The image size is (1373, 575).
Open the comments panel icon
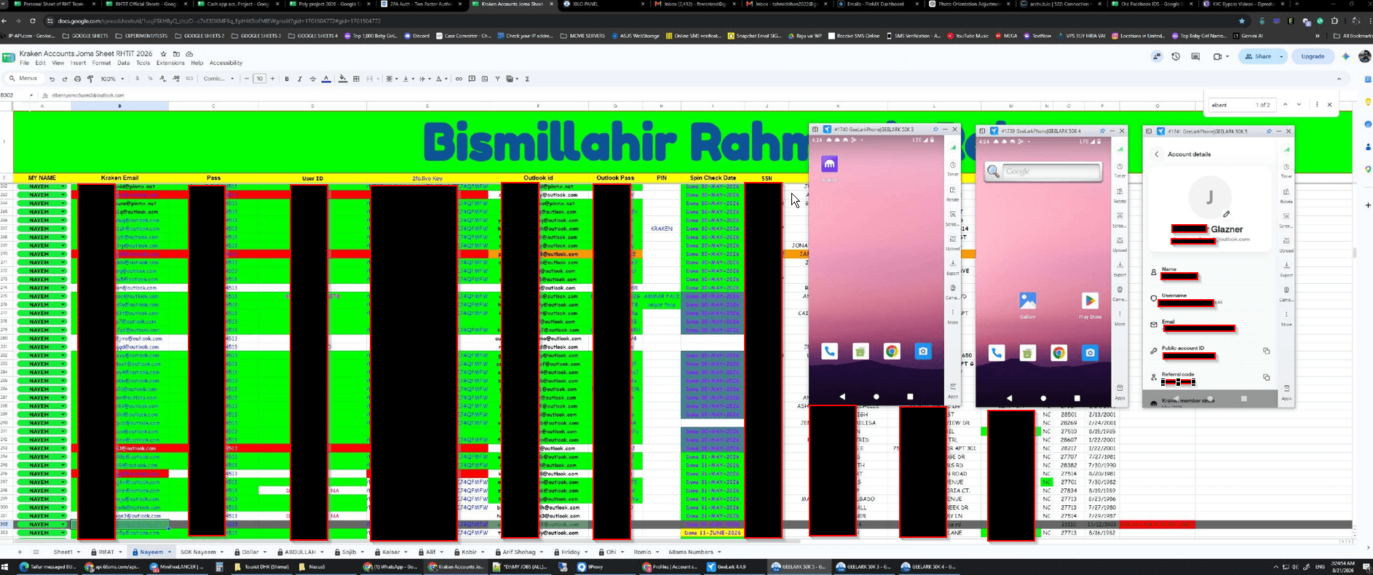1195,56
